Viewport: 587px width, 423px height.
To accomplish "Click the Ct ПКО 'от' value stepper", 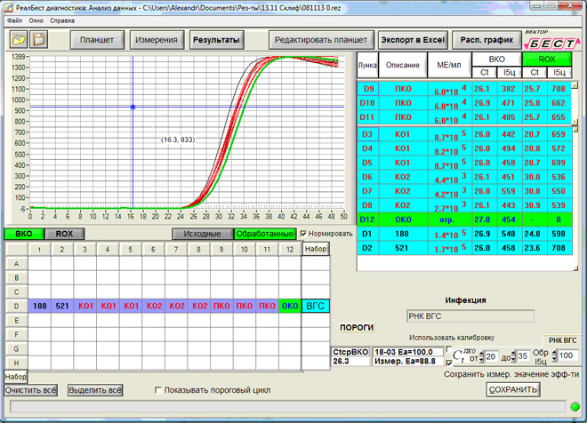I will [x=482, y=357].
